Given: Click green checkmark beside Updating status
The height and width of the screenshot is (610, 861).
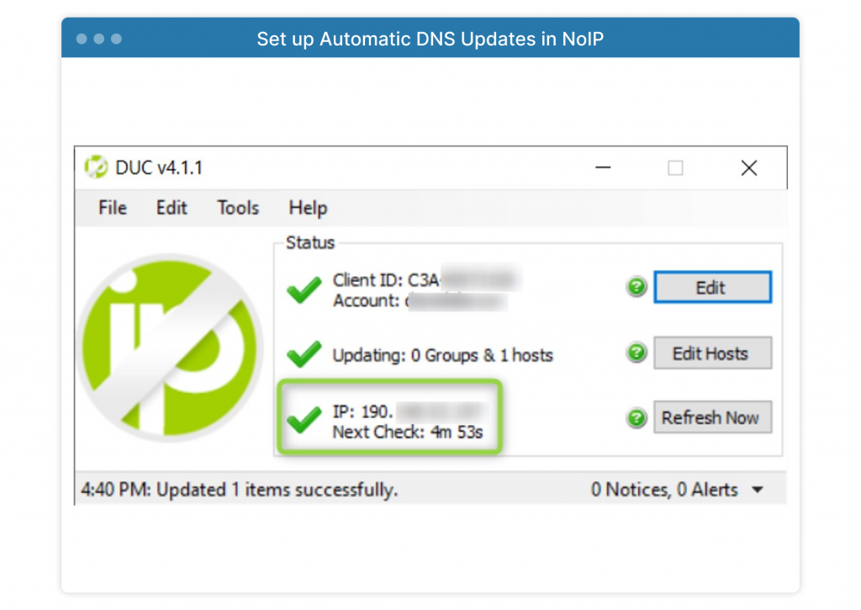Looking at the screenshot, I should tap(304, 354).
